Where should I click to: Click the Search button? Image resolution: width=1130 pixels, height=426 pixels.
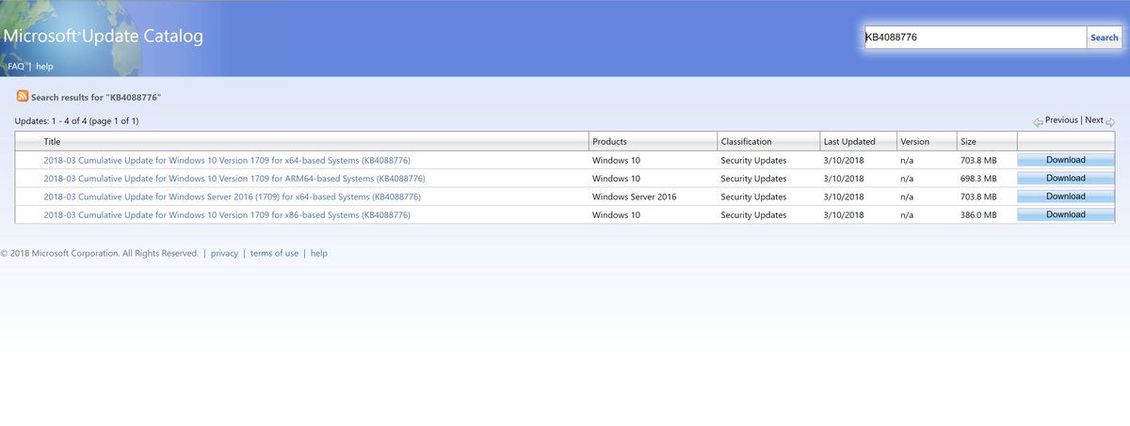point(1104,38)
